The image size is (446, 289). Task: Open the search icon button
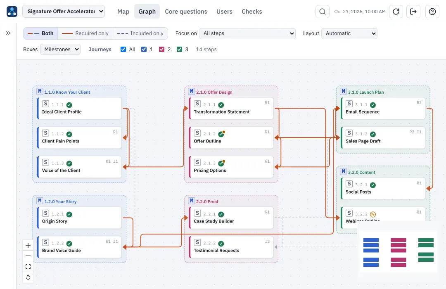(322, 12)
